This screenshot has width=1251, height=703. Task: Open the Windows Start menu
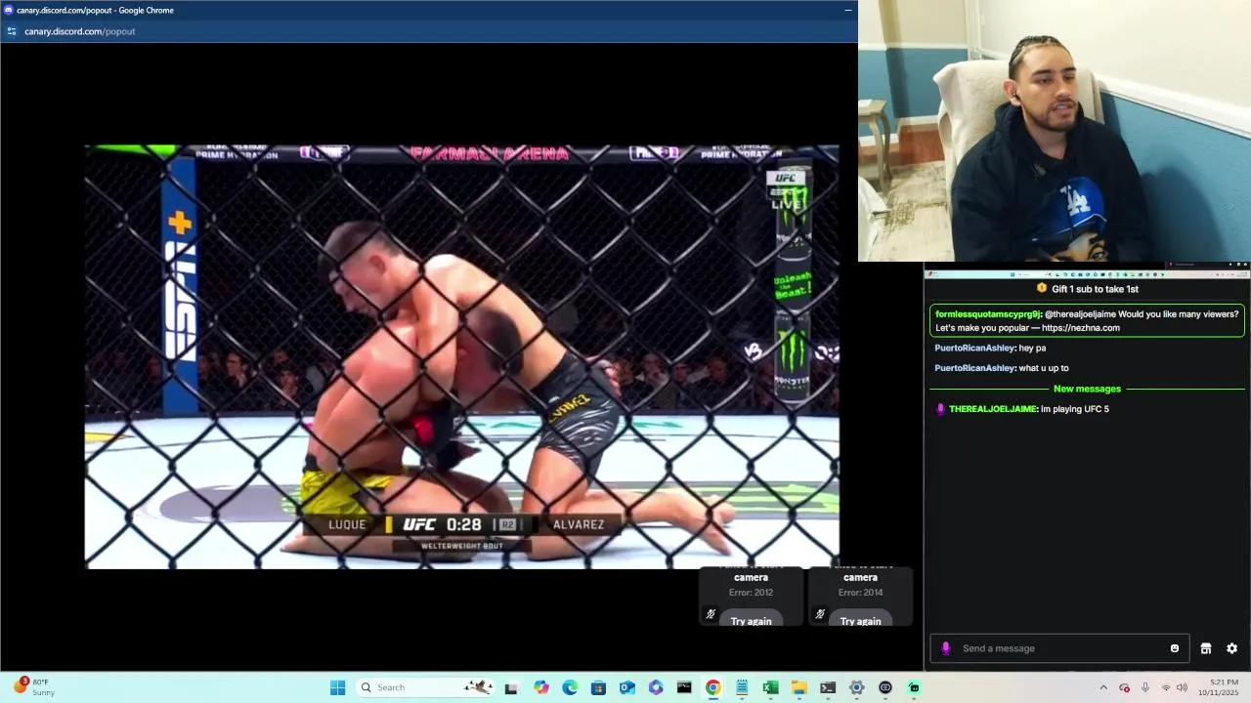337,687
